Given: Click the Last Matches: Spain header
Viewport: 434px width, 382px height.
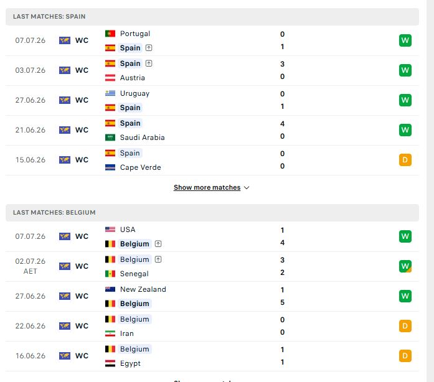Looking at the screenshot, I should pyautogui.click(x=212, y=17).
